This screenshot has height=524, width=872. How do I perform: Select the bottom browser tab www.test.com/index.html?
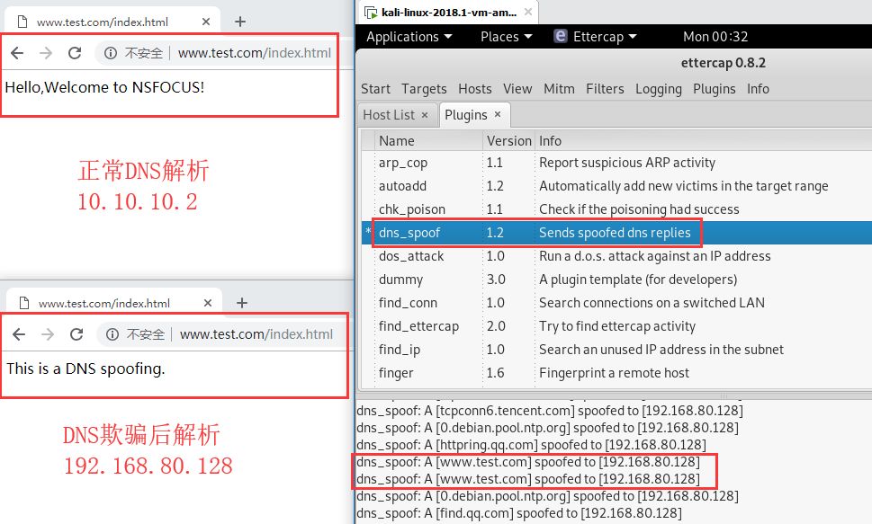pos(114,303)
